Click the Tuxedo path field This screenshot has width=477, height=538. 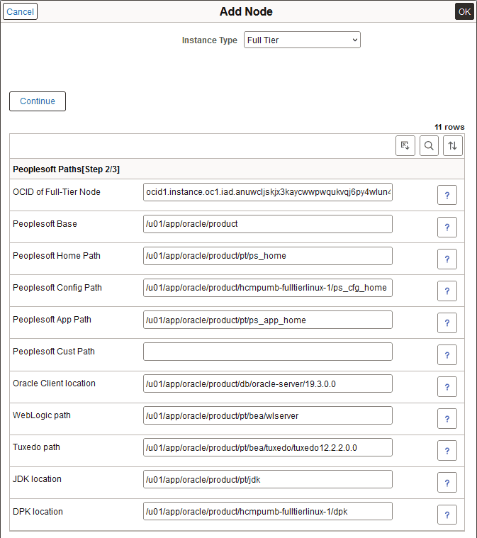click(x=268, y=447)
